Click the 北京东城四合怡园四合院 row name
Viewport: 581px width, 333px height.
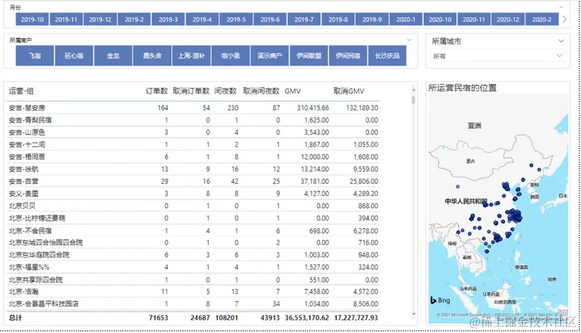tap(46, 242)
